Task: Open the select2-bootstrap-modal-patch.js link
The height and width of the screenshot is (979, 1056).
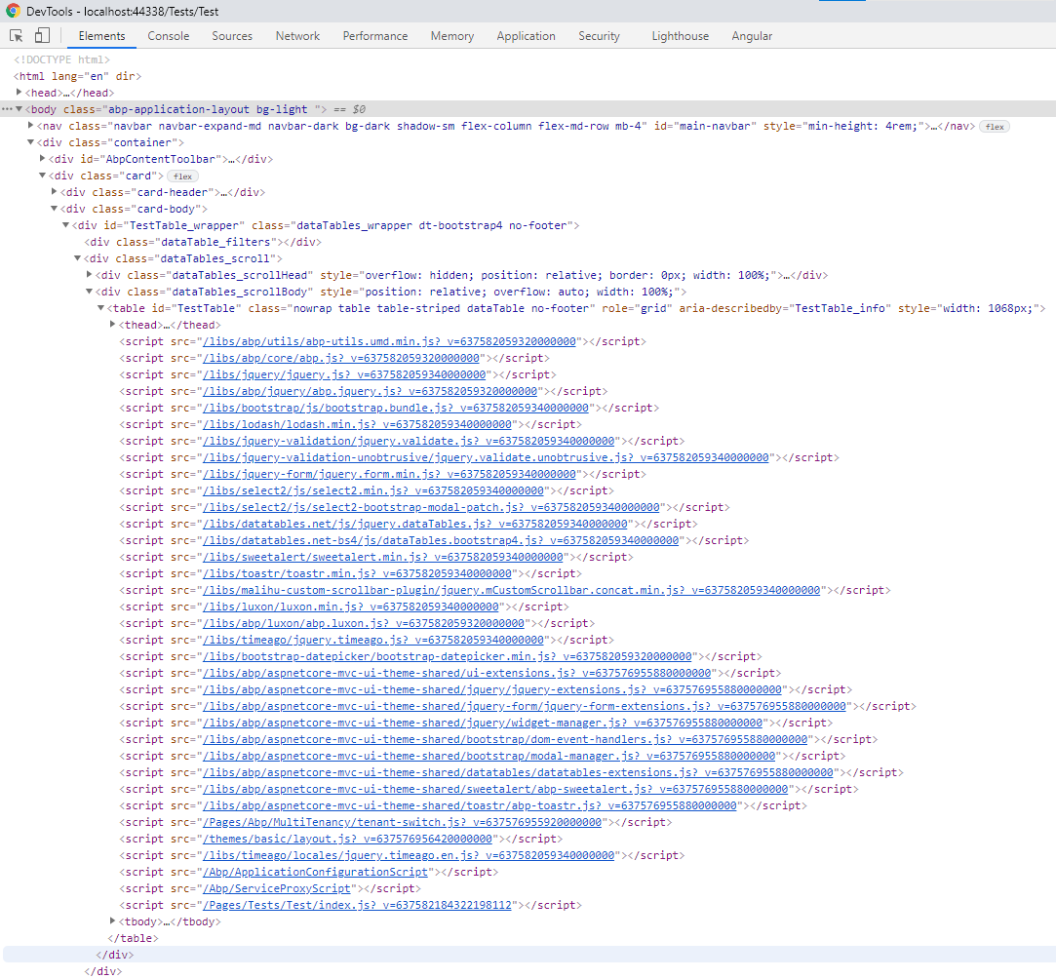Action: tap(431, 507)
